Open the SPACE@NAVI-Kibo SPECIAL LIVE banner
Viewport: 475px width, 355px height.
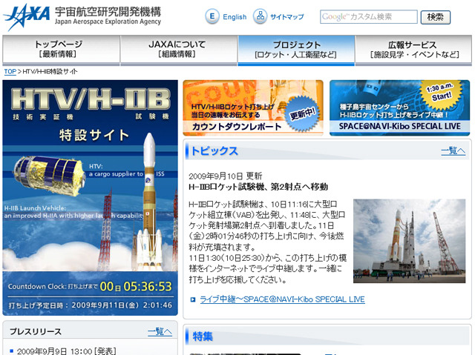399,107
